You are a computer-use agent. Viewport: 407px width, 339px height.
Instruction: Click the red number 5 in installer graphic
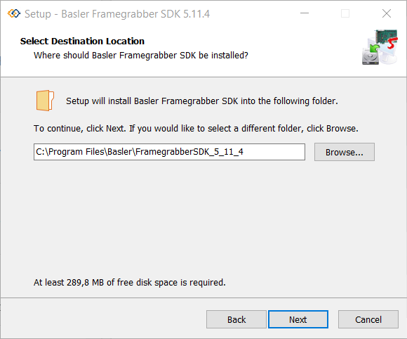[392, 43]
